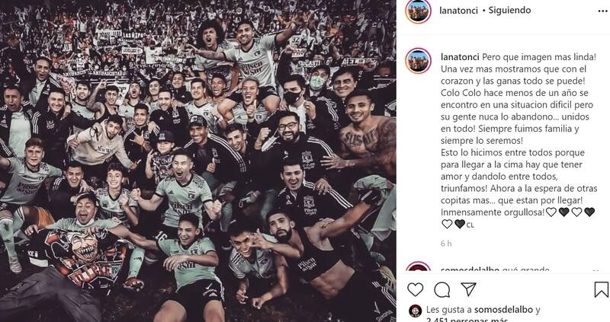Share the post with the paper plane icon

(468, 289)
